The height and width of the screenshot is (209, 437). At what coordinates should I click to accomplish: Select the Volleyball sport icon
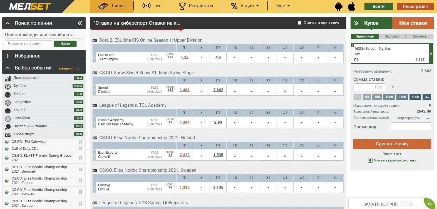point(8,118)
